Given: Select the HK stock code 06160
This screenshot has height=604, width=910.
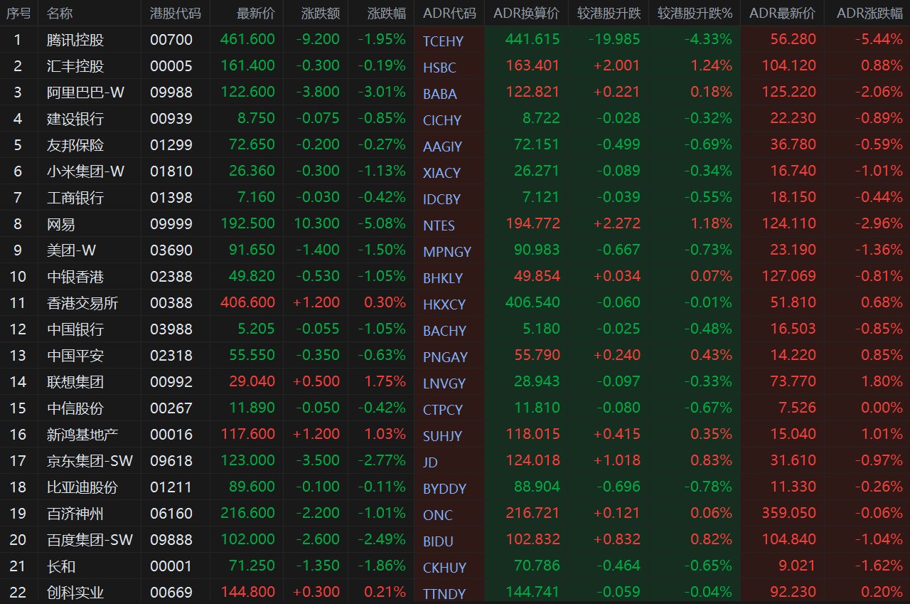Looking at the screenshot, I should point(171,514).
